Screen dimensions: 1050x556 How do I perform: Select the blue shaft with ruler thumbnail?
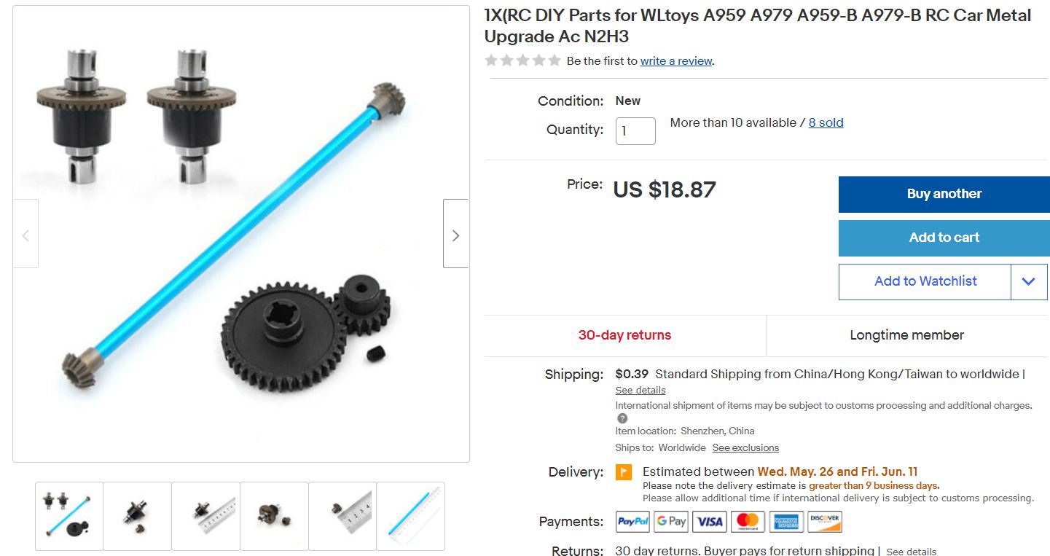point(410,516)
